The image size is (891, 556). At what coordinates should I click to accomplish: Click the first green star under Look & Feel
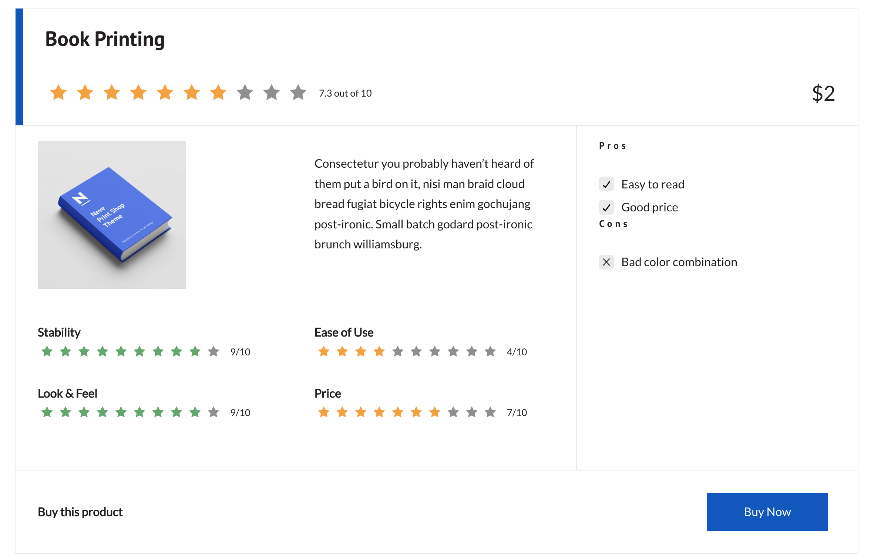coord(47,412)
